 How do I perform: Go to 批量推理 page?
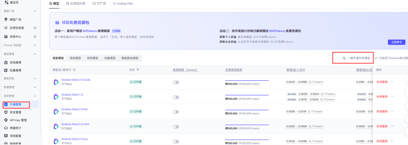(15, 70)
